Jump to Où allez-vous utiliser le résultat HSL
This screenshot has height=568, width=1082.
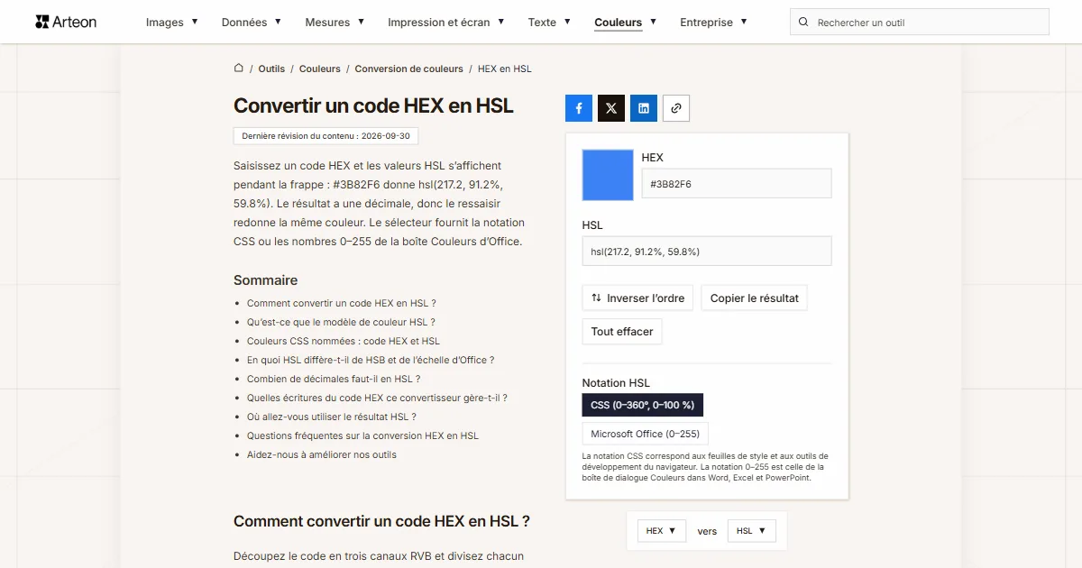332,417
